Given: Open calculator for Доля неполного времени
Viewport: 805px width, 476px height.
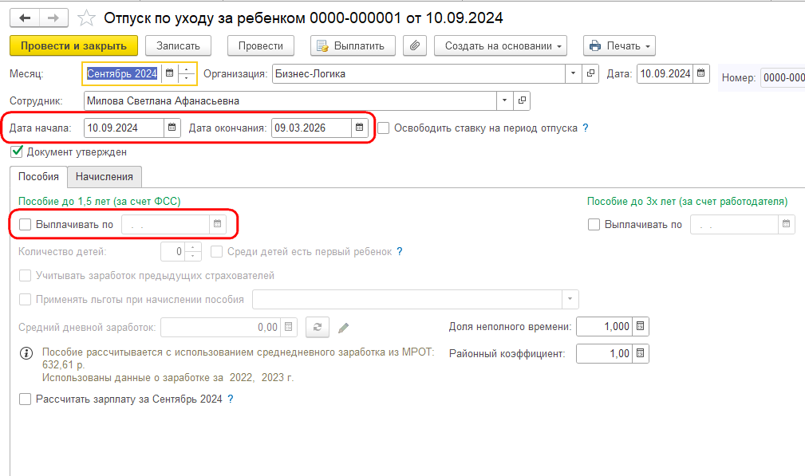Looking at the screenshot, I should (x=640, y=326).
